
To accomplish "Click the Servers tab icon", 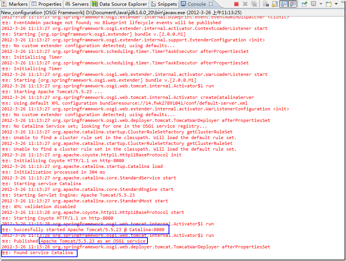I will click(68, 4).
